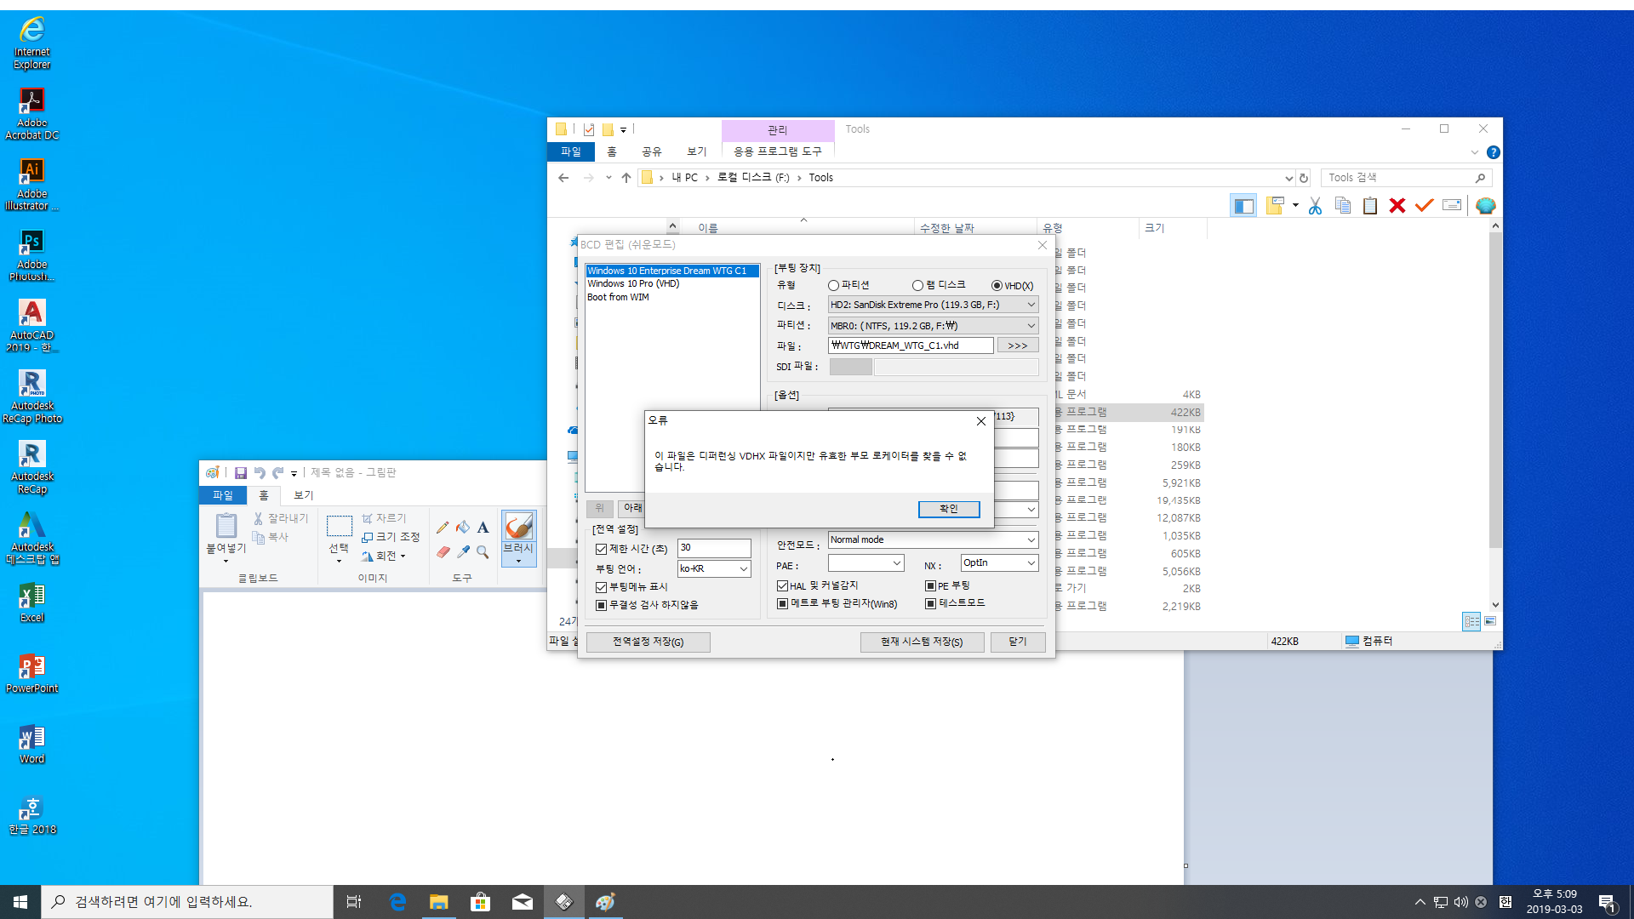Toggle the HAL 및 커널감지 checkbox
The width and height of the screenshot is (1634, 919).
point(782,586)
